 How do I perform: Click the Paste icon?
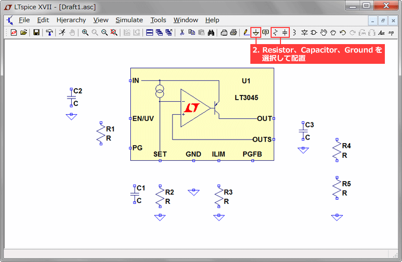(202, 33)
